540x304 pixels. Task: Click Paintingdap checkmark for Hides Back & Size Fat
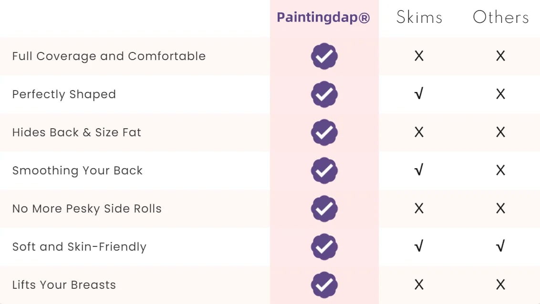point(324,132)
